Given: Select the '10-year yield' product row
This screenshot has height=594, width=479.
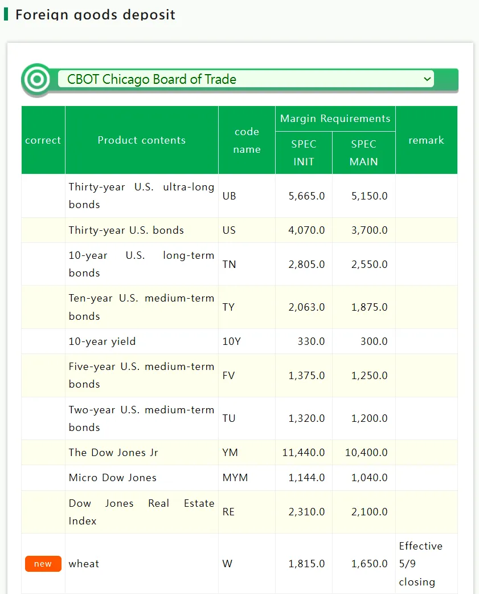Looking at the screenshot, I should pyautogui.click(x=239, y=341).
